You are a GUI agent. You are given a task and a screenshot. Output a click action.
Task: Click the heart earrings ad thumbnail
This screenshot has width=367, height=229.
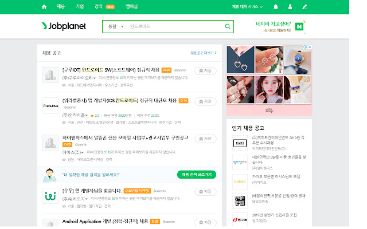[240, 60]
